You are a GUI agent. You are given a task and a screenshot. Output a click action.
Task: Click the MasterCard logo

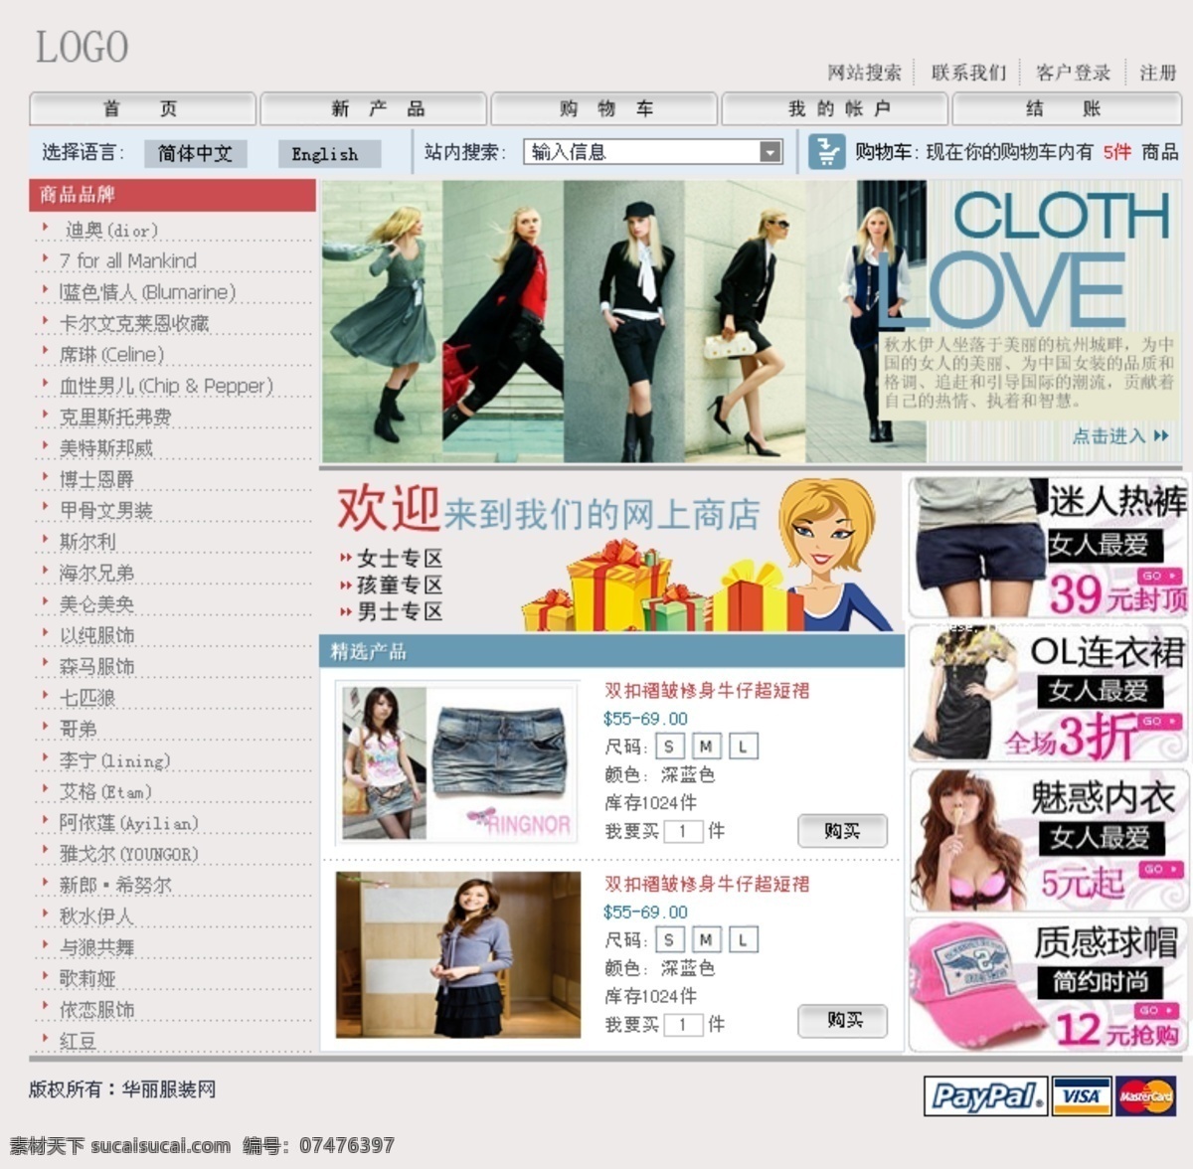point(1145,1096)
